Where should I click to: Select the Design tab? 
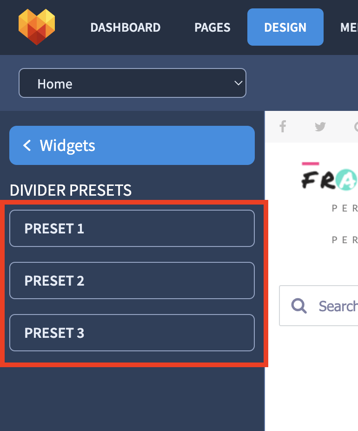coord(285,27)
